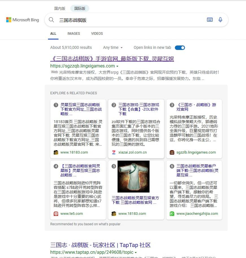Click card 2 description starting zol软件下载
246x258 pixels.
[x=136, y=133]
